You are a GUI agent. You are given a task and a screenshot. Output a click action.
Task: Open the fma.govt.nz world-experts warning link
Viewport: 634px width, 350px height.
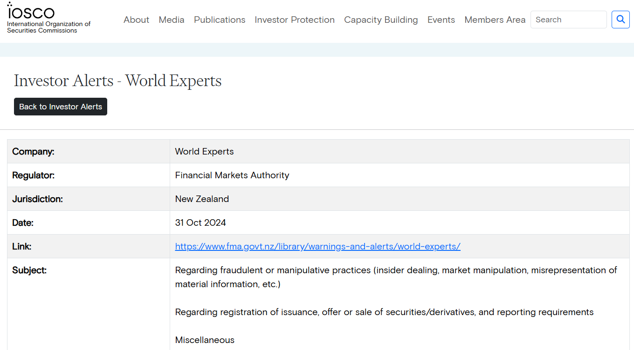click(317, 247)
